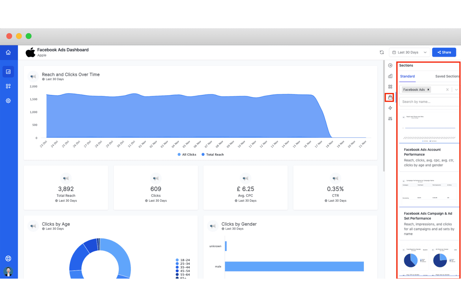This screenshot has width=461, height=307.
Task: Click the 0.35% CTR value
Action: (335, 189)
